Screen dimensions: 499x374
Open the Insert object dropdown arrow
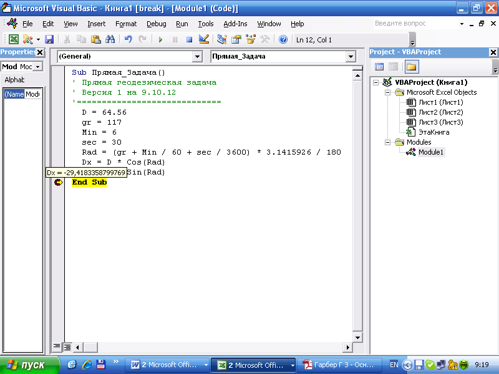(38, 39)
